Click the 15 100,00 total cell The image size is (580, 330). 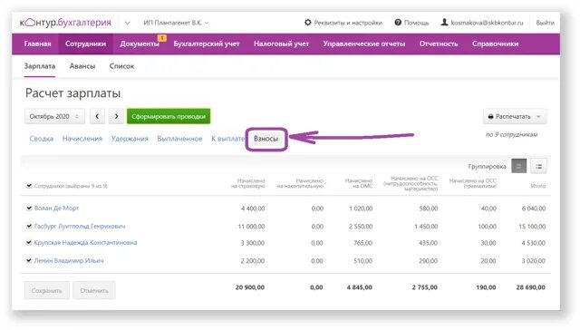tap(532, 227)
